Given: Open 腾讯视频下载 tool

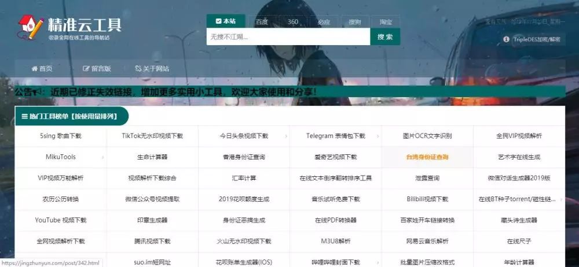Looking at the screenshot, I should pyautogui.click(x=152, y=241).
